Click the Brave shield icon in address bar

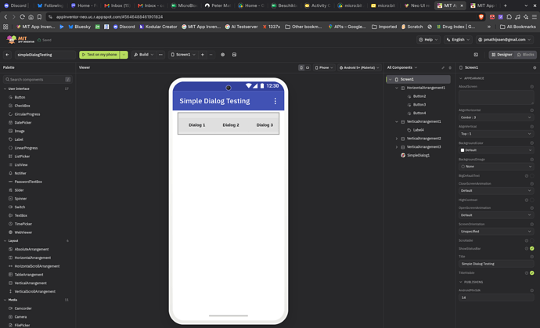point(481,17)
